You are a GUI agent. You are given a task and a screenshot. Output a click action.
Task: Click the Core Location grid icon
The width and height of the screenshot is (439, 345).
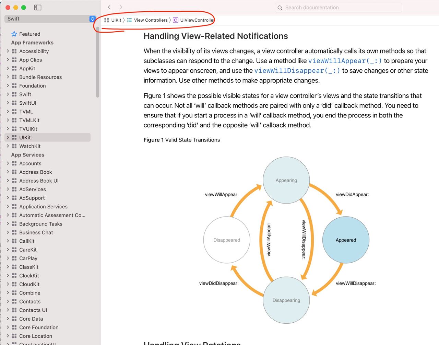click(14, 336)
